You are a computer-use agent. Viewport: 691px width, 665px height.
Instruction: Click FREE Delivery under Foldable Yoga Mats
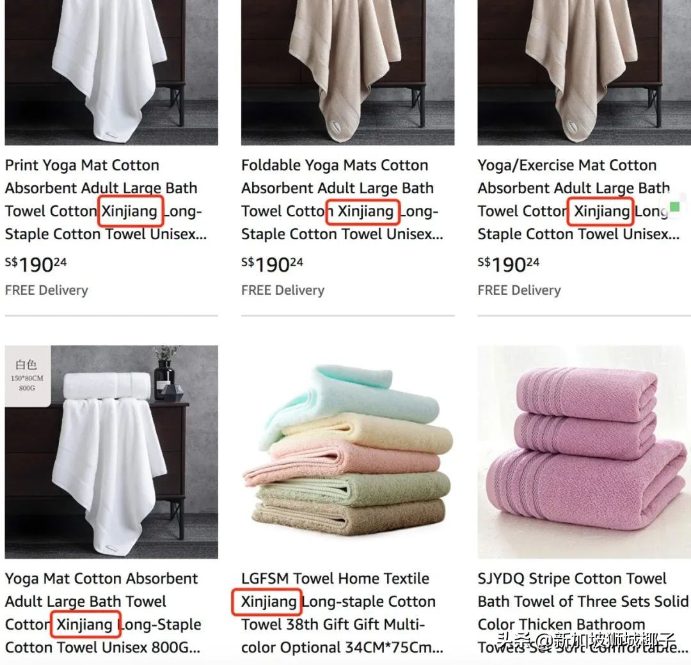click(283, 290)
